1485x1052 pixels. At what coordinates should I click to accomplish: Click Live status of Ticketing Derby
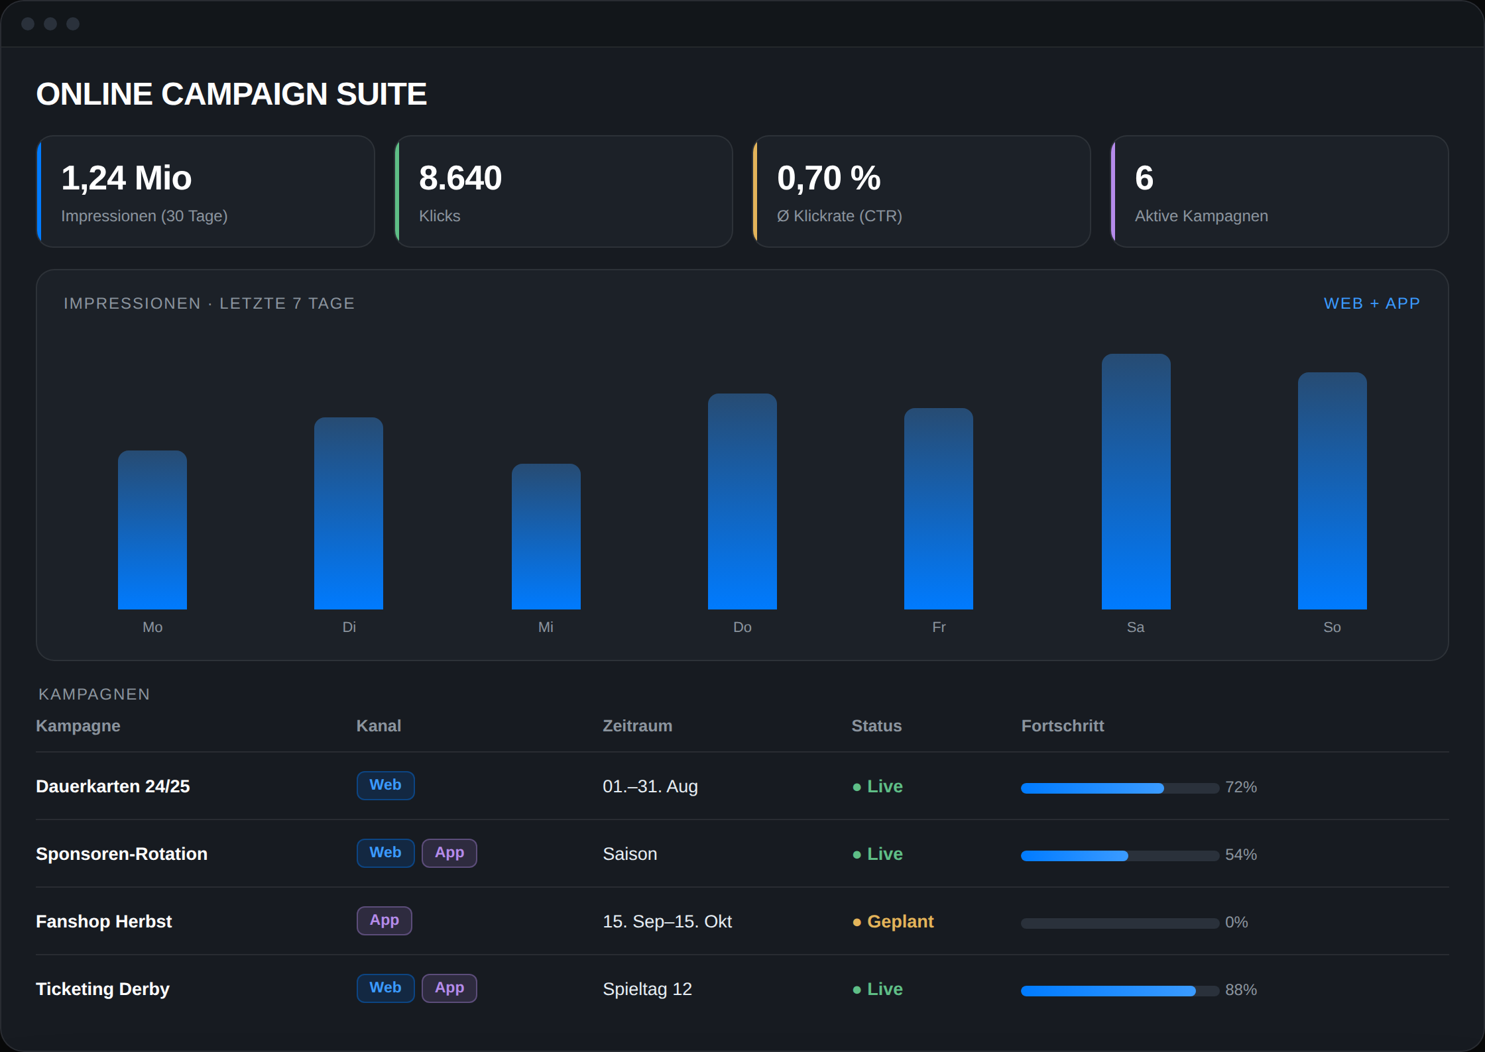878,989
